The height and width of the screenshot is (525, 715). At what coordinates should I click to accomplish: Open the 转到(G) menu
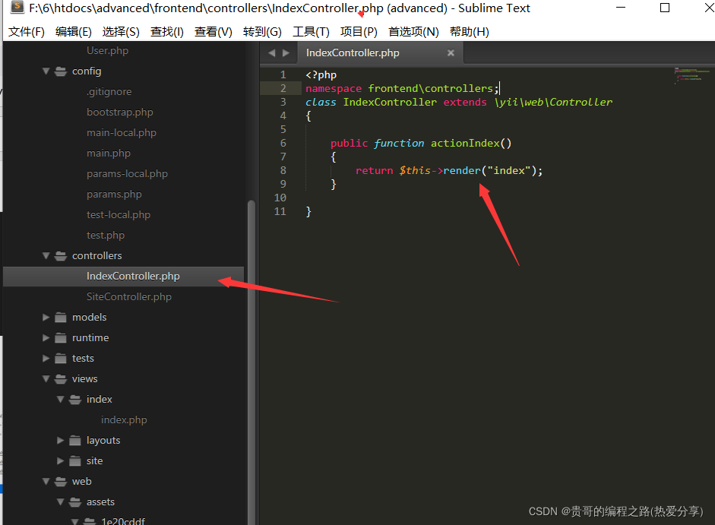pyautogui.click(x=262, y=31)
